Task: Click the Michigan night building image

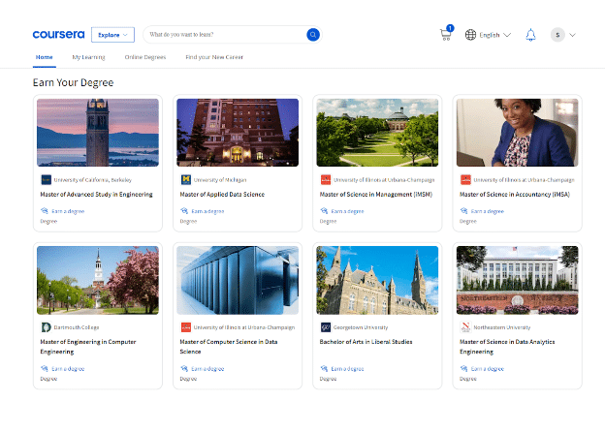Action: pyautogui.click(x=238, y=133)
